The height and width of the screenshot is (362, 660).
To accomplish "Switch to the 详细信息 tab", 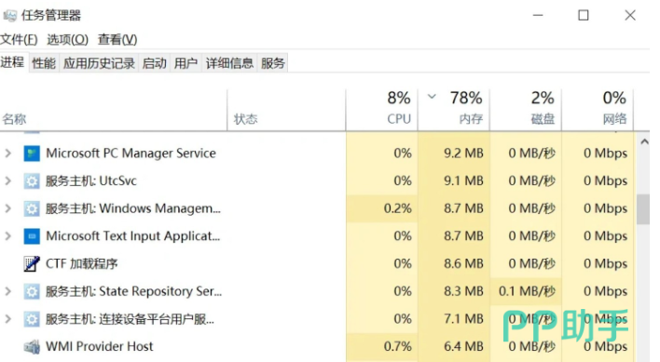I will 229,63.
